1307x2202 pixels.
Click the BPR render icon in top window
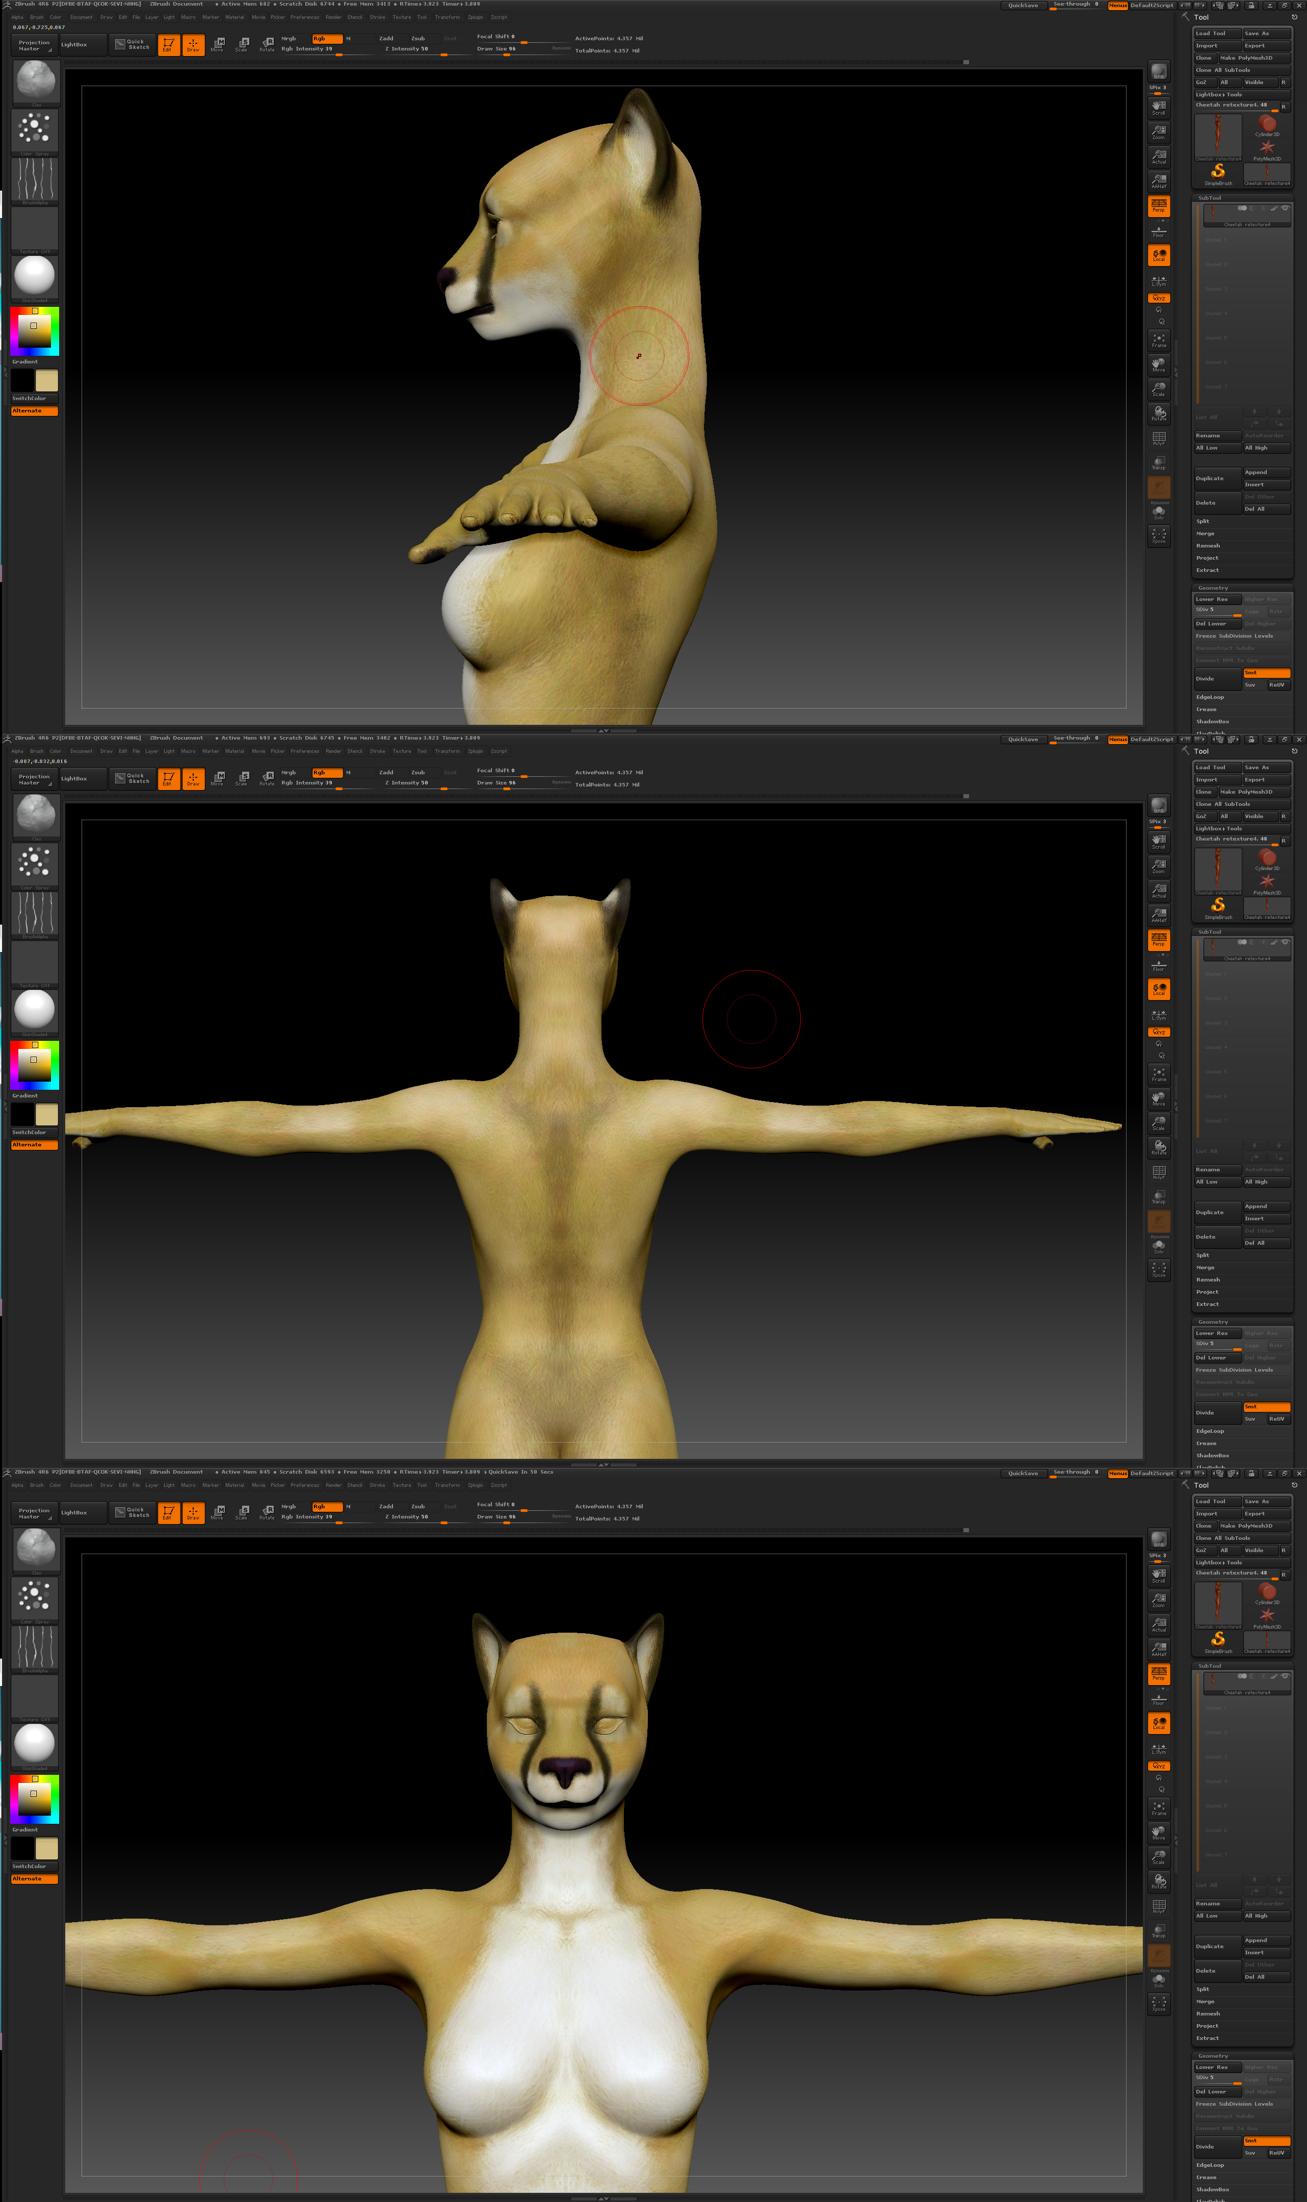click(x=1158, y=71)
